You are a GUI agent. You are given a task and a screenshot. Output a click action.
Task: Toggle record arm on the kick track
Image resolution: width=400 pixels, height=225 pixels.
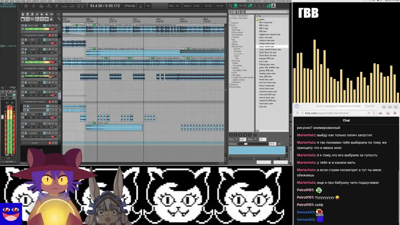22,73
